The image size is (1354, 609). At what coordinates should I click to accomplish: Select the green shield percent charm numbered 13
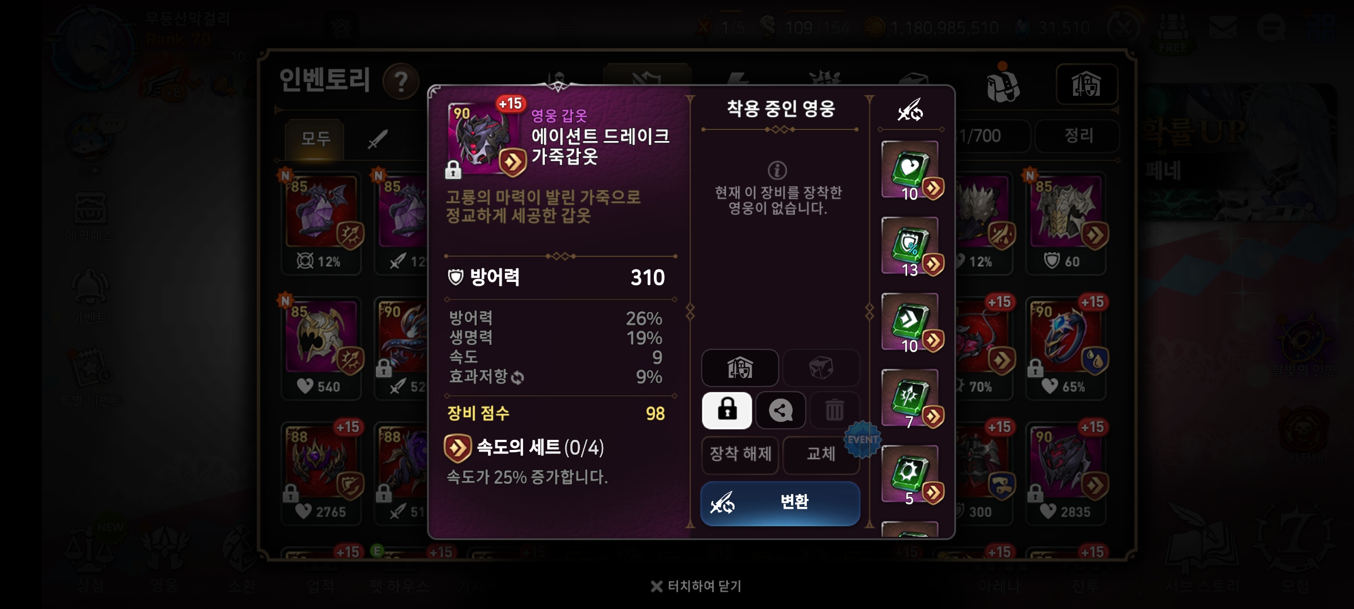(x=910, y=246)
